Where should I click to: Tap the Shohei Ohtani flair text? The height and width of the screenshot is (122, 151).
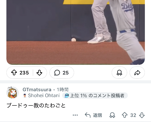pyautogui.click(x=44, y=96)
